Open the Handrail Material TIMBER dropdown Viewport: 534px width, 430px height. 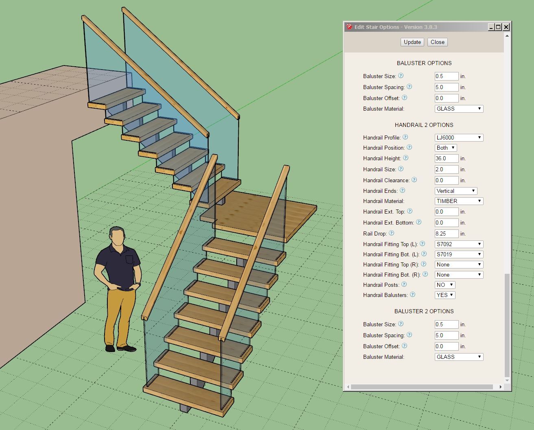459,201
